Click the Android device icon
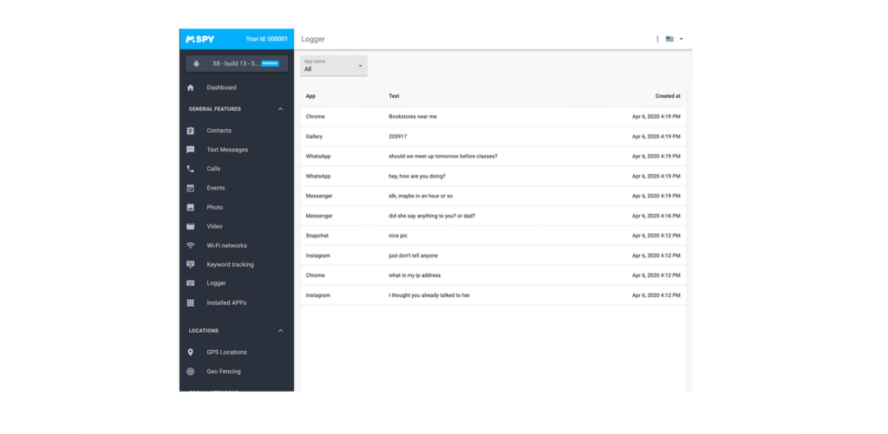This screenshot has height=434, width=888. [x=196, y=64]
